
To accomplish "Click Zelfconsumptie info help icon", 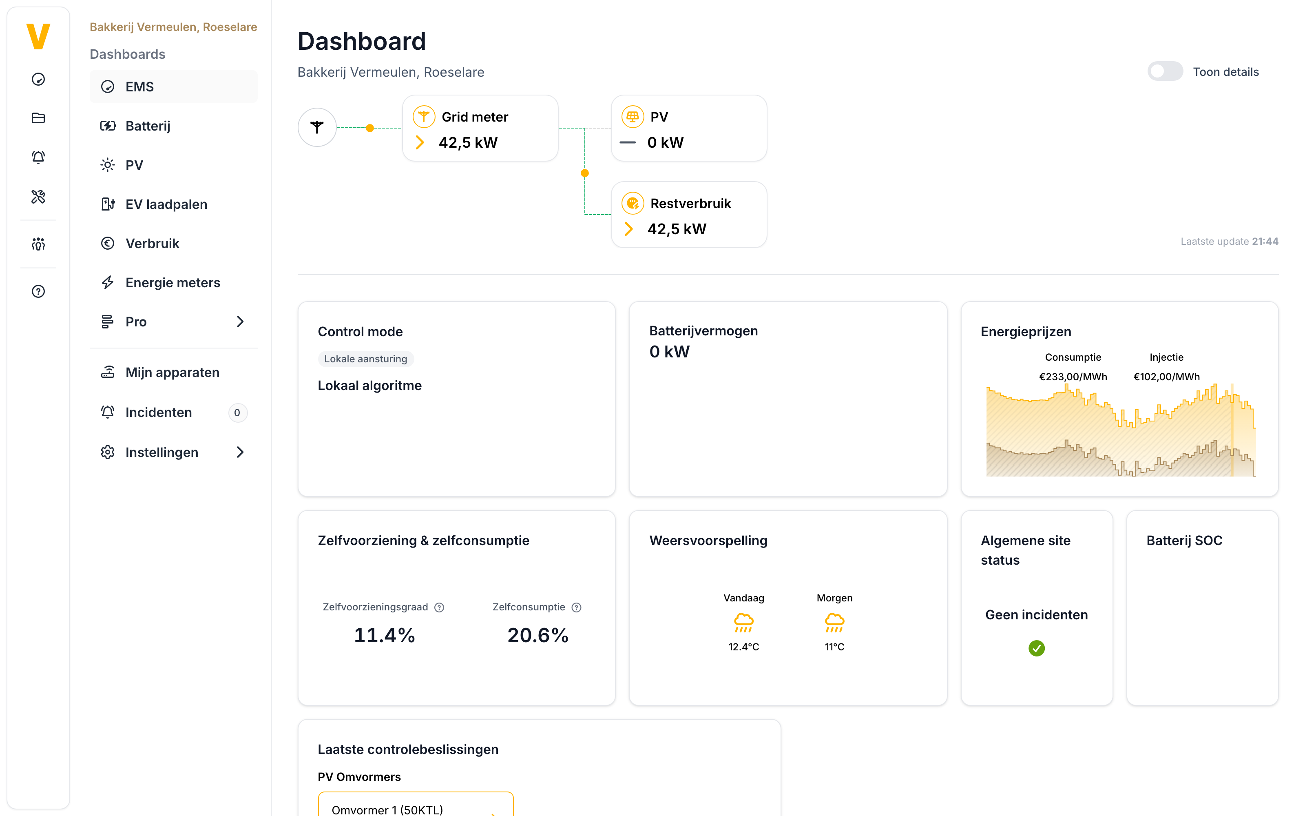I will [x=577, y=608].
